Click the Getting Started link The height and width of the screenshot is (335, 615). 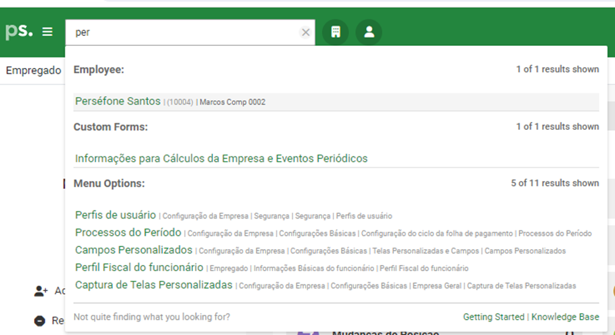click(493, 317)
